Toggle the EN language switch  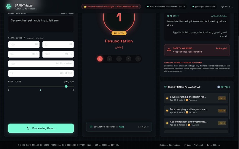pyautogui.click(x=226, y=7)
